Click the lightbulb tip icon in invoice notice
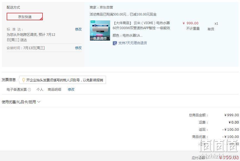This screenshot has height=161, width=240. [x=23, y=80]
